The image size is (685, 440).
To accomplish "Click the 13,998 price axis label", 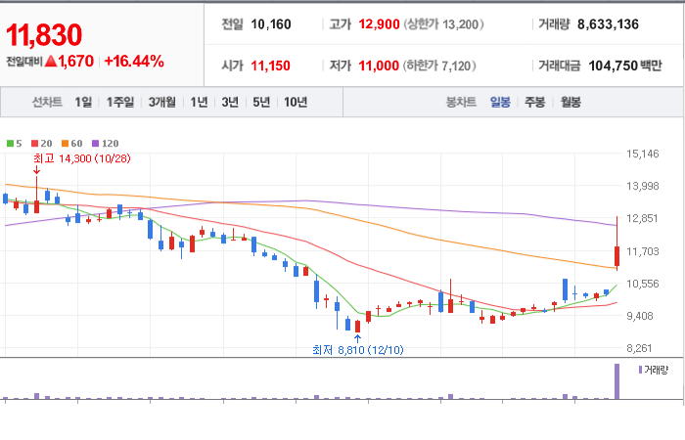I will pyautogui.click(x=643, y=186).
